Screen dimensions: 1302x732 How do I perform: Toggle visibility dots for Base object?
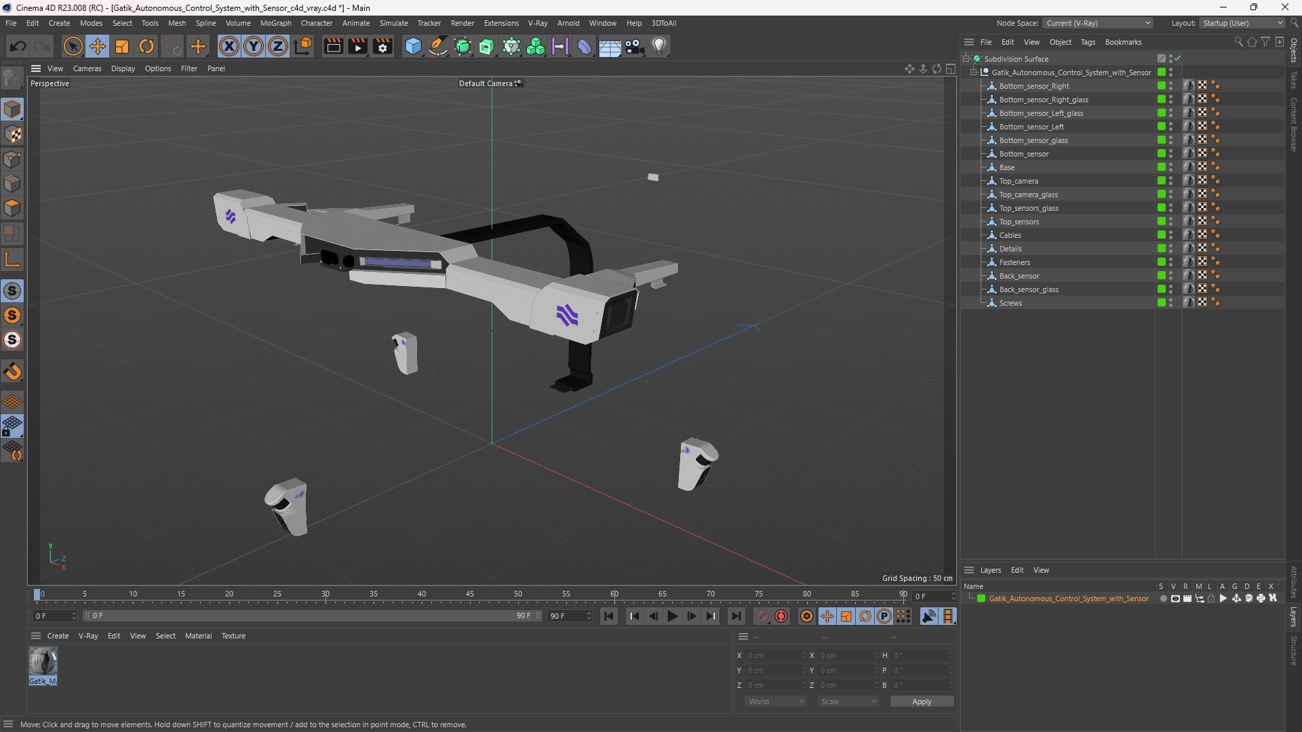[x=1170, y=167]
